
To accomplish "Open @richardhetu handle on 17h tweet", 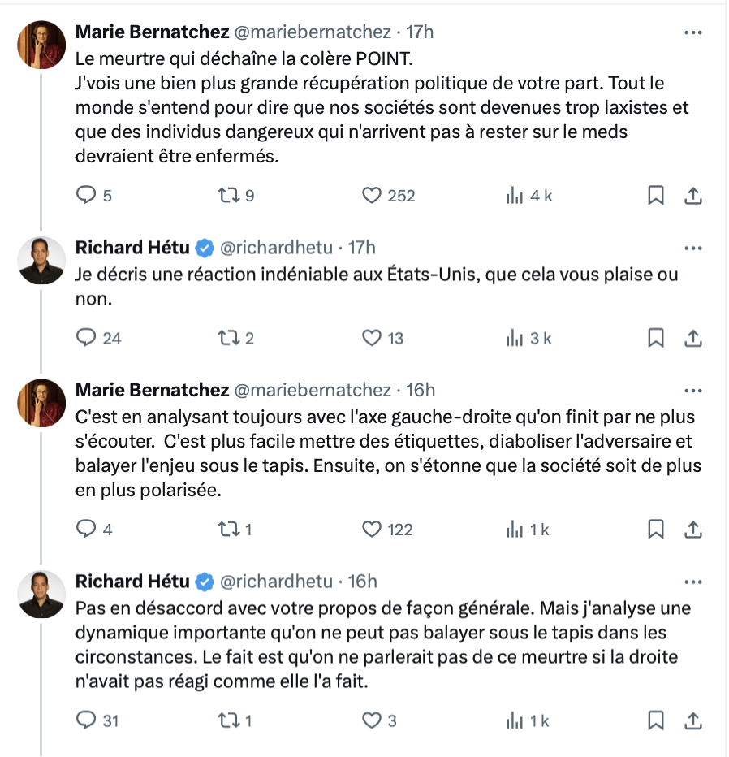I will [276, 248].
